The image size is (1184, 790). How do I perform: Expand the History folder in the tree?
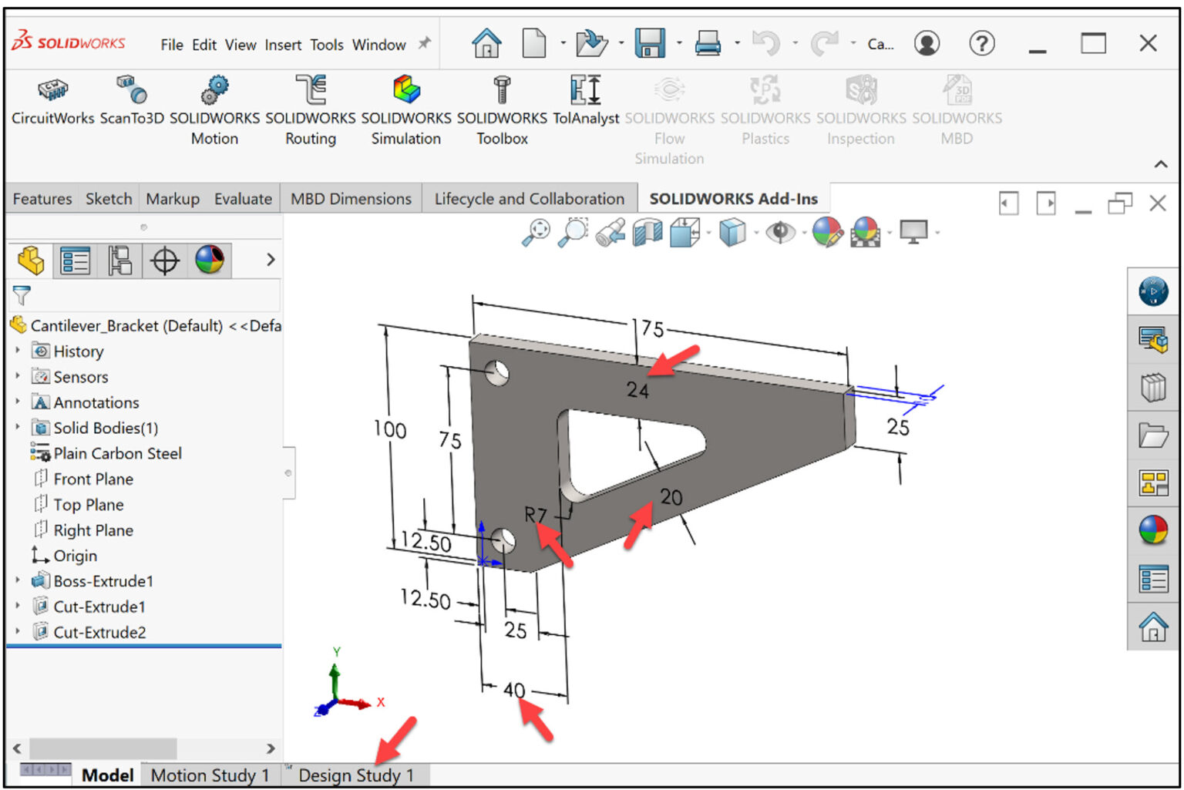tap(18, 351)
